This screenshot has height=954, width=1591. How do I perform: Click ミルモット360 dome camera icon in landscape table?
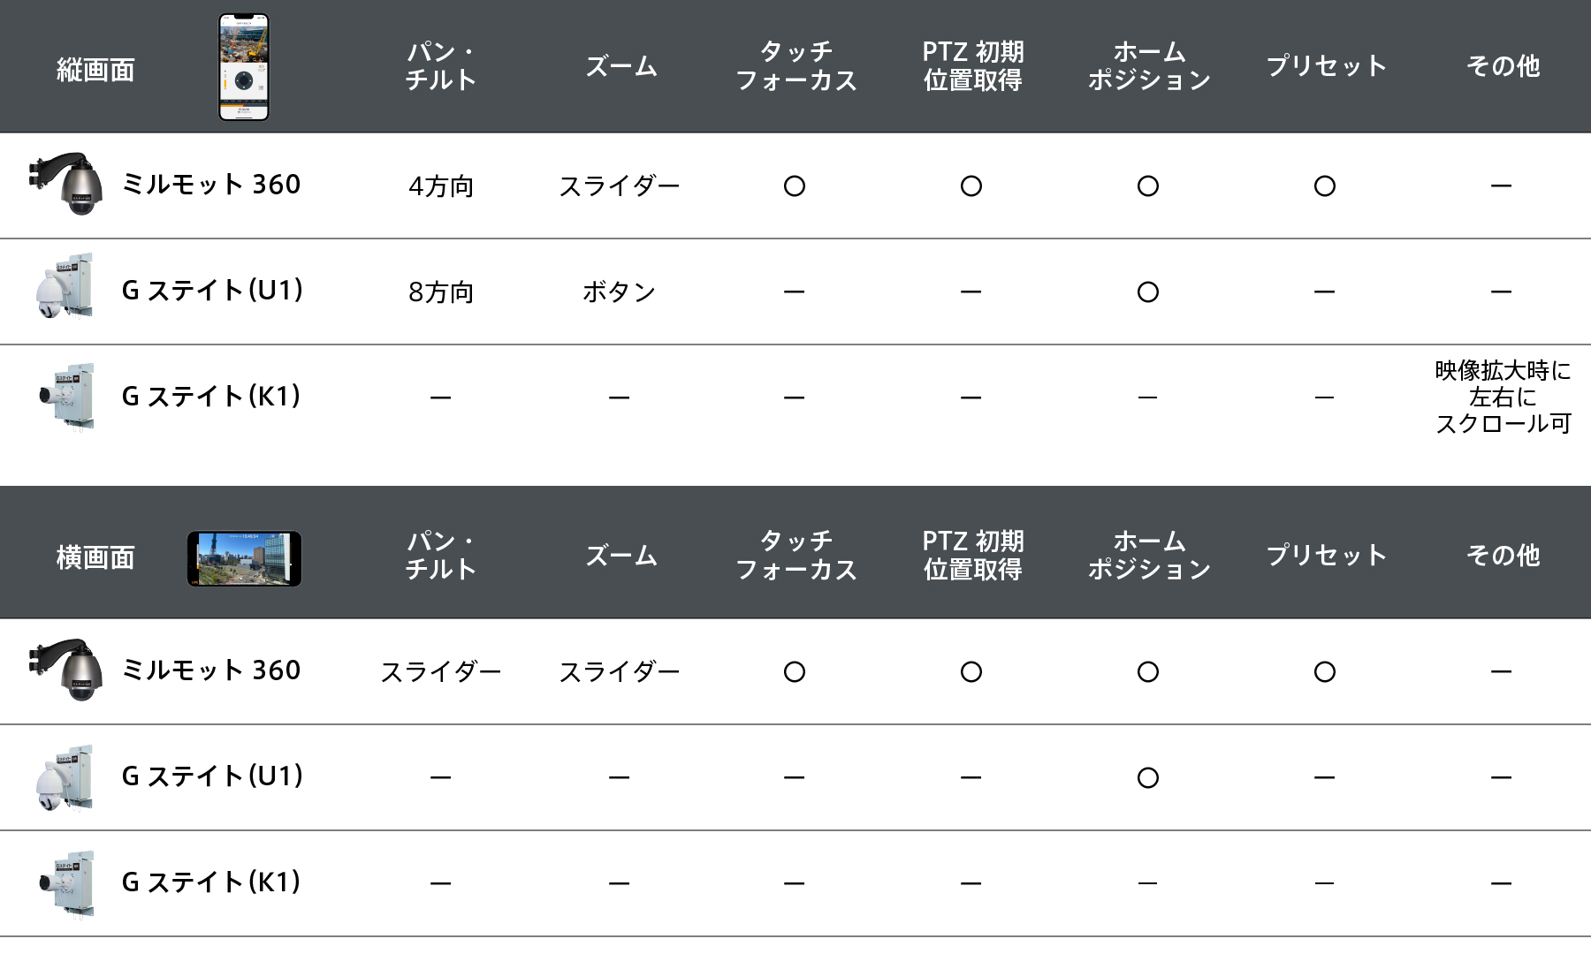tap(65, 670)
